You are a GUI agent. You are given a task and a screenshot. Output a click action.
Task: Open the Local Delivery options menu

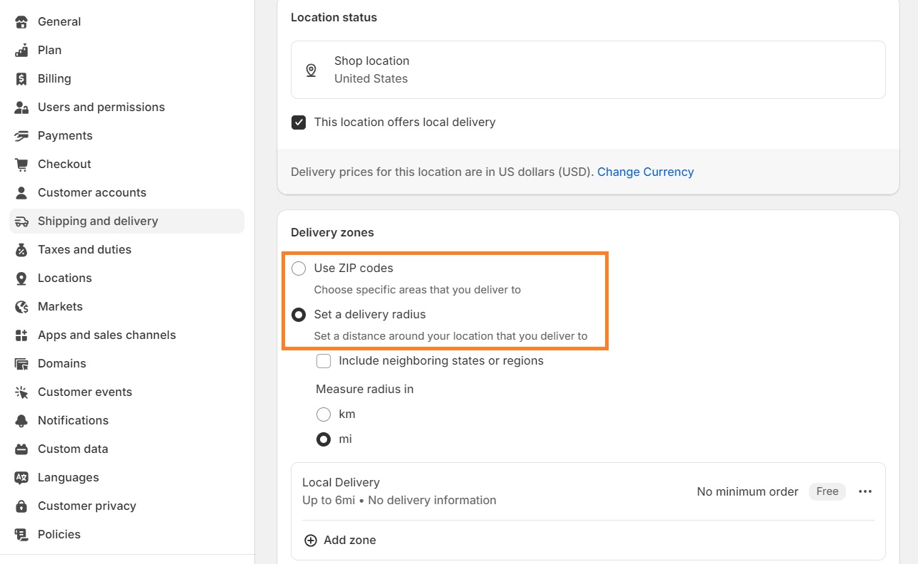click(x=865, y=491)
